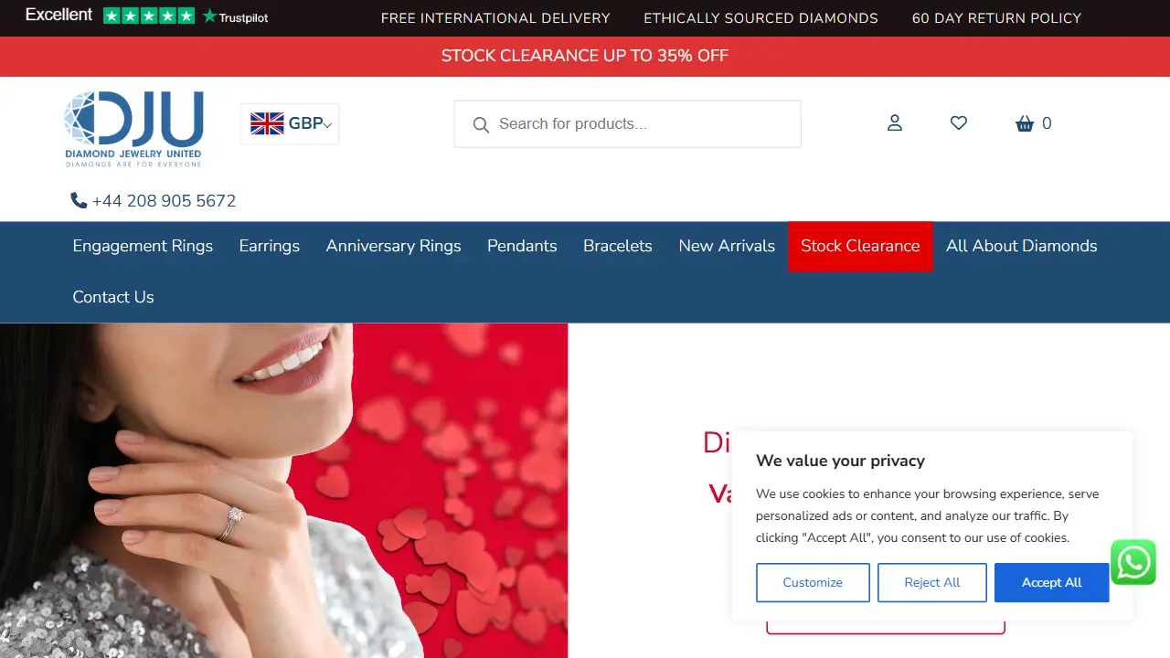Click the search magnifier icon
Viewport: 1170px width, 658px height.
click(x=481, y=124)
